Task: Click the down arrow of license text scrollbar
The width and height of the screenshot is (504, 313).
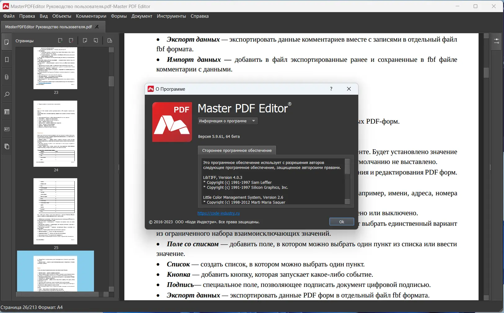Action: click(347, 202)
